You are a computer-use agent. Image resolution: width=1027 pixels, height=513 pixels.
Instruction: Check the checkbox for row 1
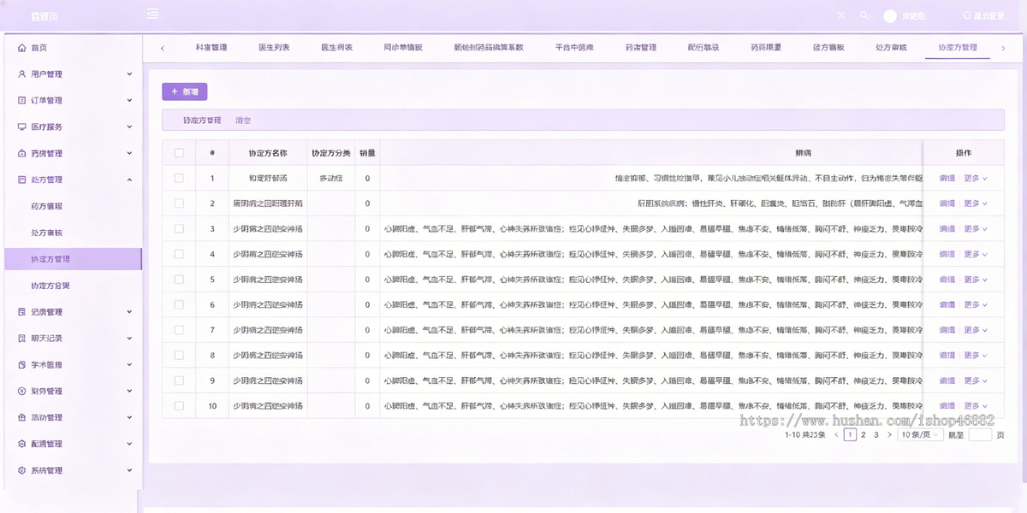click(179, 179)
